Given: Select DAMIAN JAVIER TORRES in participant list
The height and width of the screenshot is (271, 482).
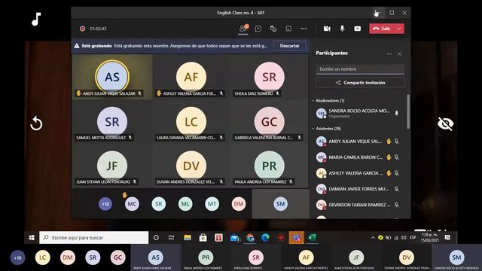Looking at the screenshot, I should pyautogui.click(x=358, y=189).
